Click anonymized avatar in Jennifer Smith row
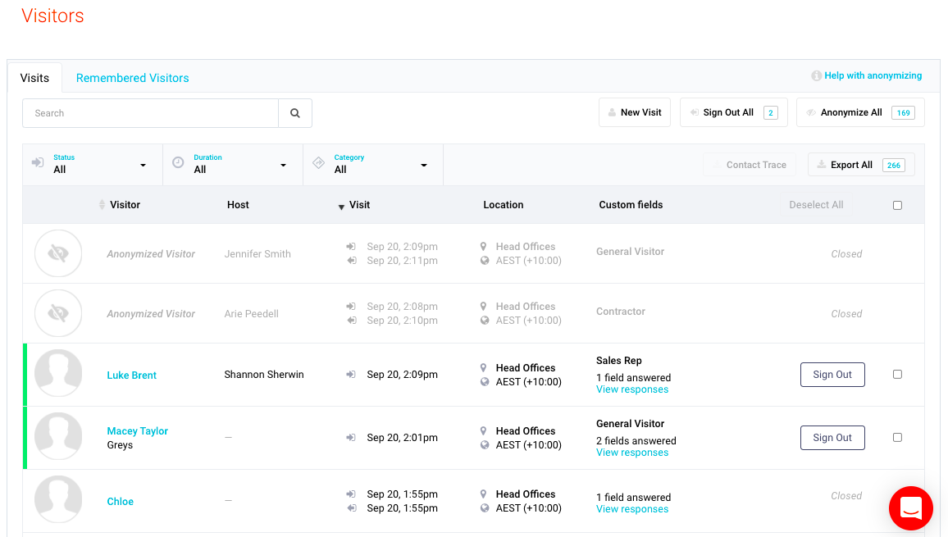The height and width of the screenshot is (537, 948). click(58, 253)
